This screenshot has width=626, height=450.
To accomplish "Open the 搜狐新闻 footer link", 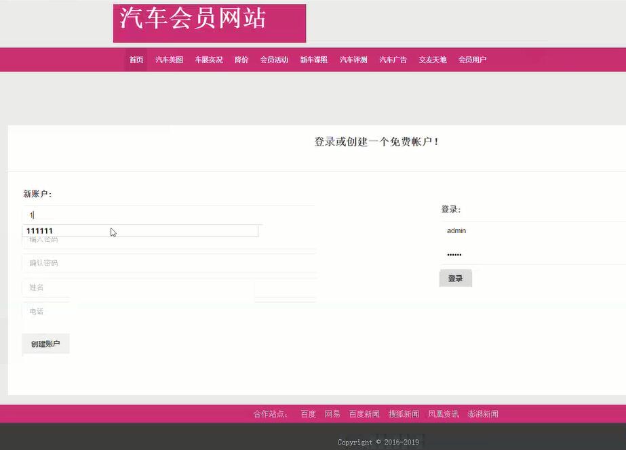I will click(404, 413).
